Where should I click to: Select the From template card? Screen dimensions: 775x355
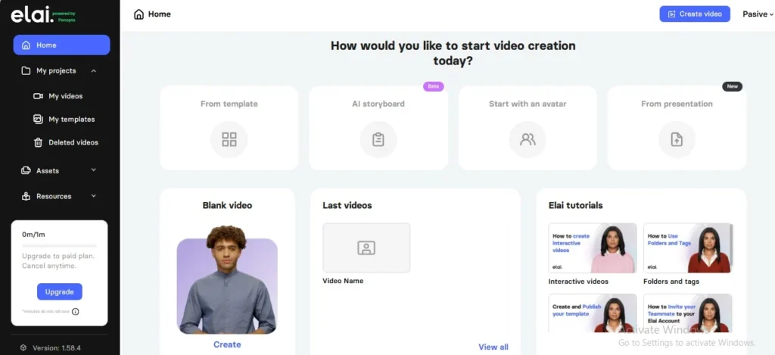pyautogui.click(x=229, y=128)
